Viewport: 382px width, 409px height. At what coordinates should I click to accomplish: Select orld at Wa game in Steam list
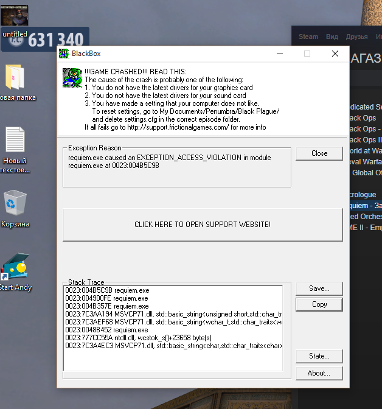366,151
